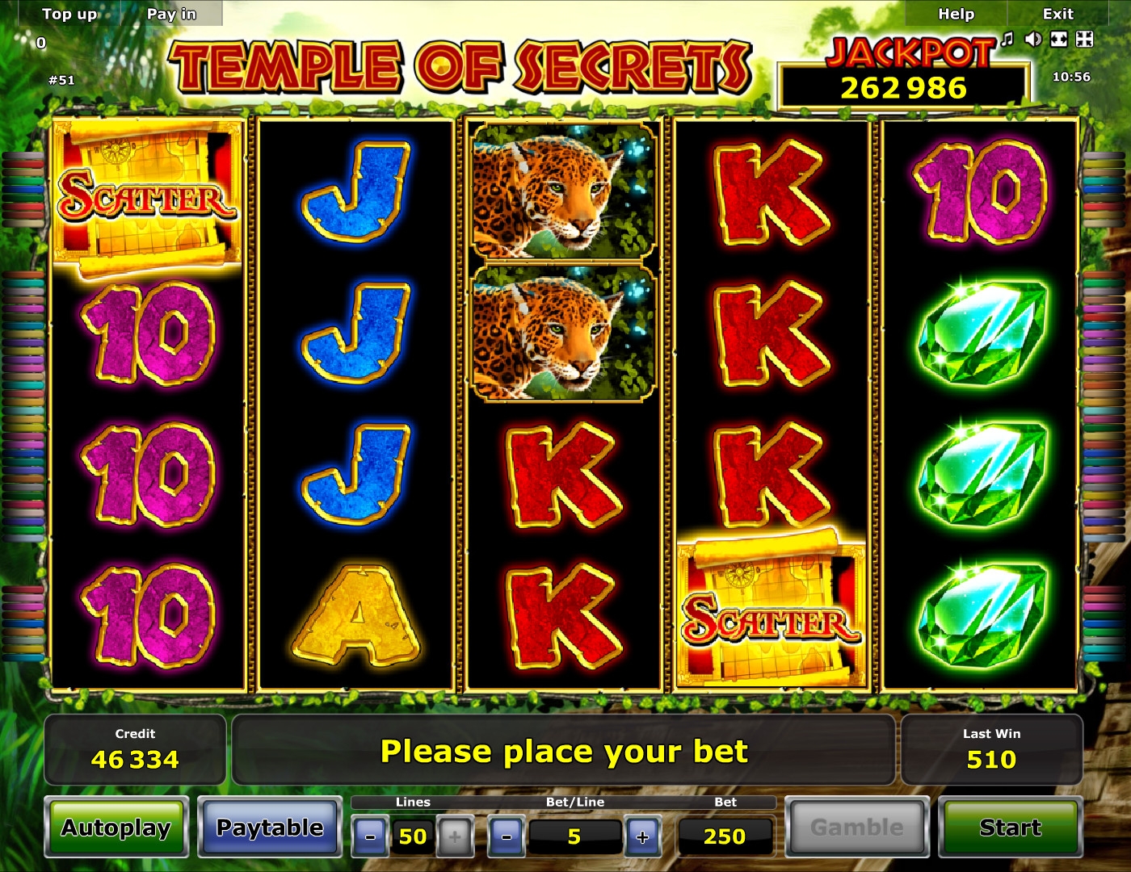Decrease number of lines with minus
The image size is (1131, 872).
coord(370,836)
